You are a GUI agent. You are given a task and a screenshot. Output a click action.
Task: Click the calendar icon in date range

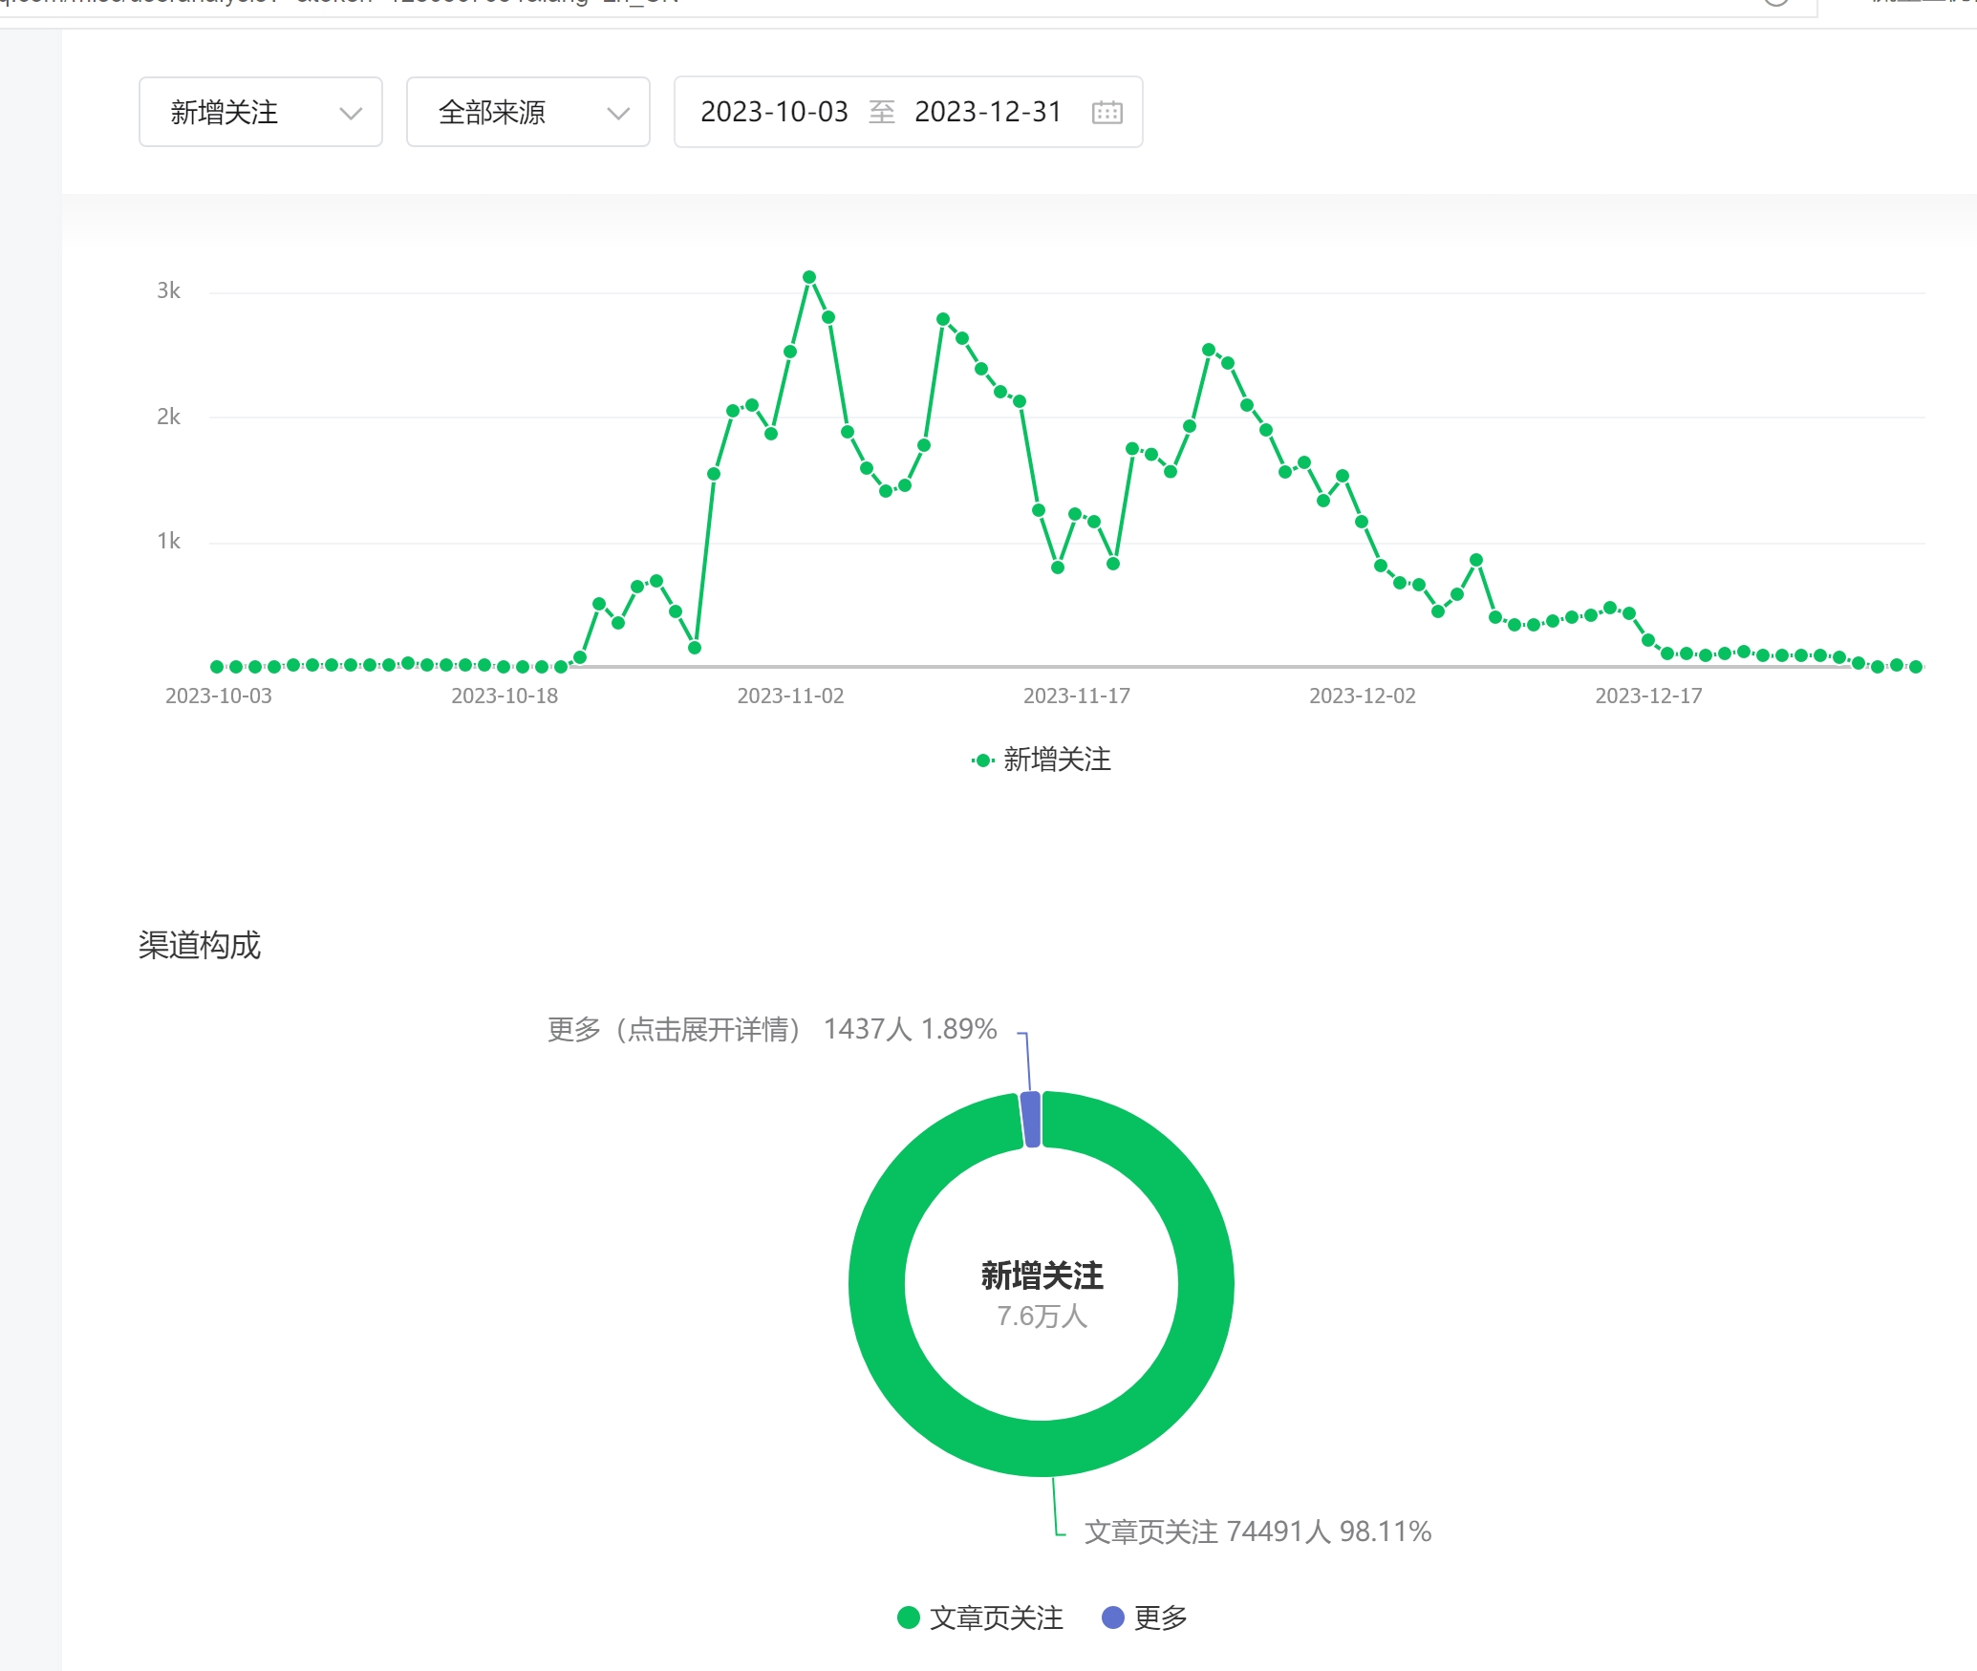point(1107,113)
